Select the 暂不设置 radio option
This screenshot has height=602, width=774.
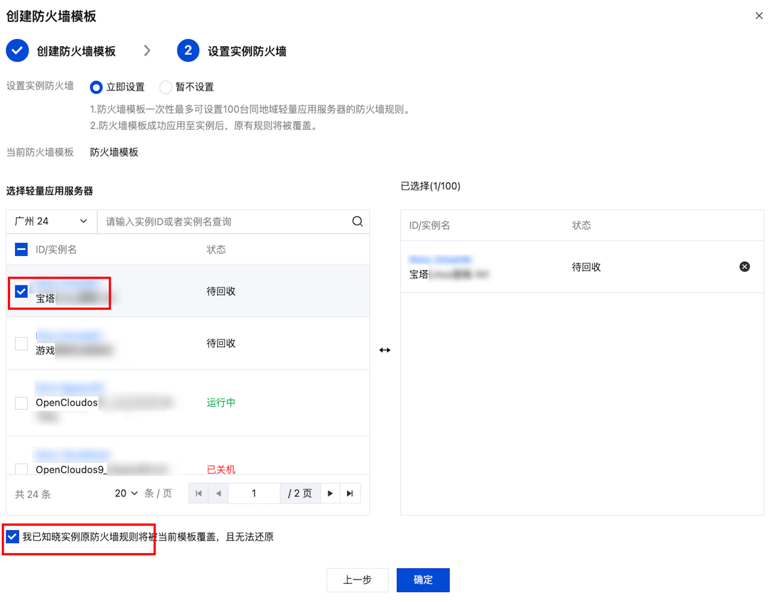[x=166, y=87]
